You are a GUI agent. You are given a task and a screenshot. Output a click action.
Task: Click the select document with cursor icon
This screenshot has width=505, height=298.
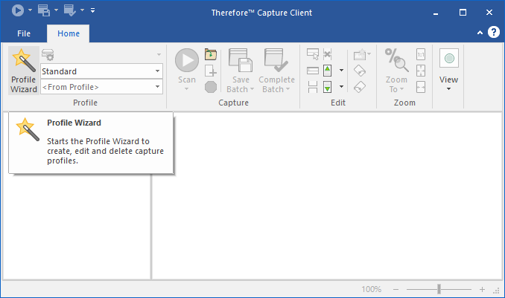[313, 54]
